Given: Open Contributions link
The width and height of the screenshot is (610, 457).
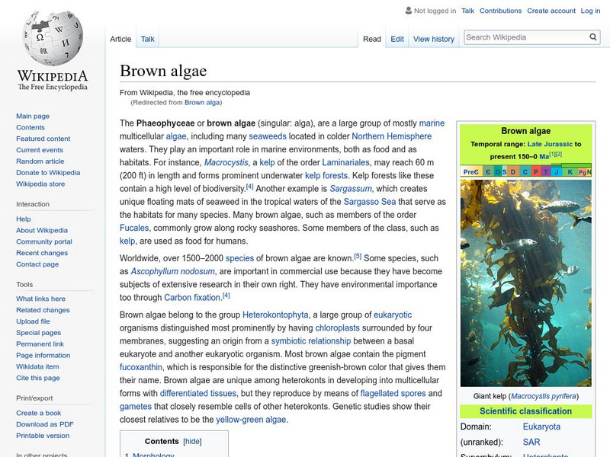Looking at the screenshot, I should point(500,11).
